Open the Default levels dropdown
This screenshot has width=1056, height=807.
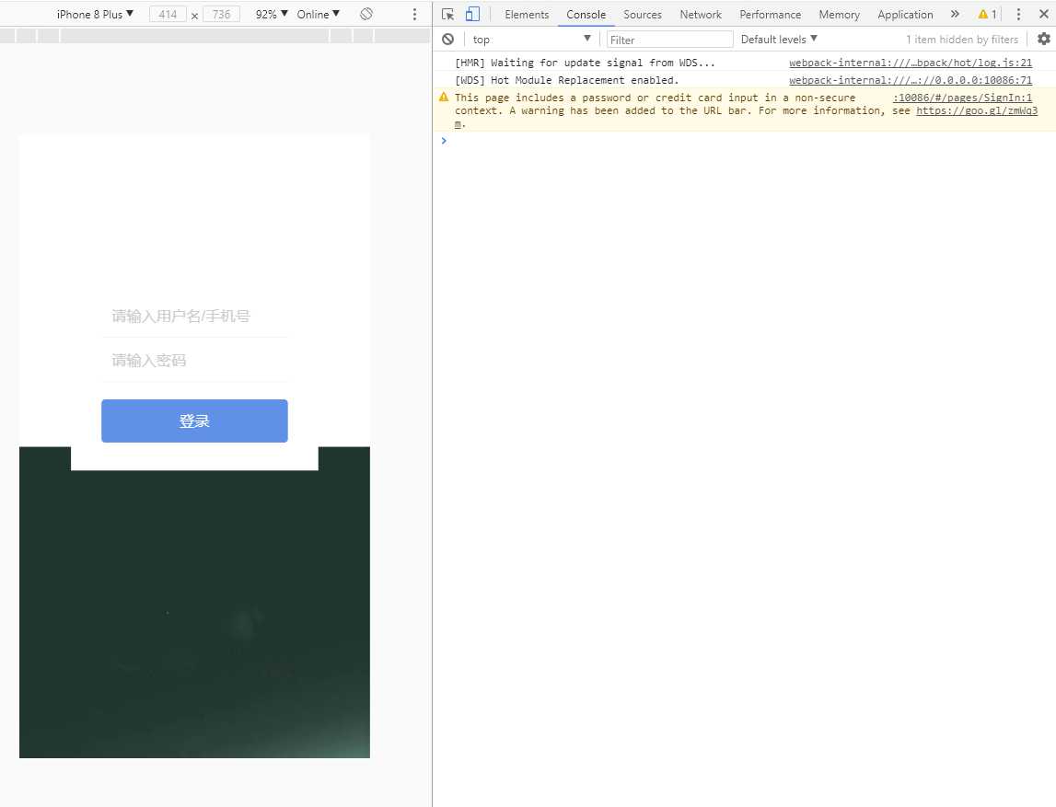coord(779,39)
